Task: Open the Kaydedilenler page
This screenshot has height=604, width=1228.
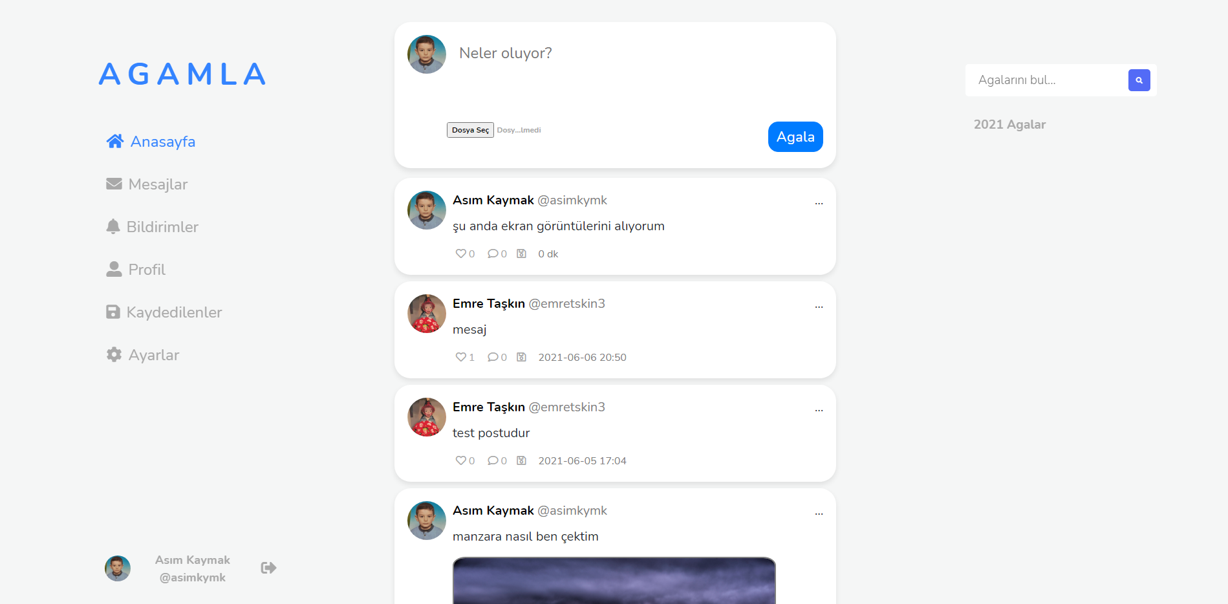Action: pyautogui.click(x=164, y=312)
